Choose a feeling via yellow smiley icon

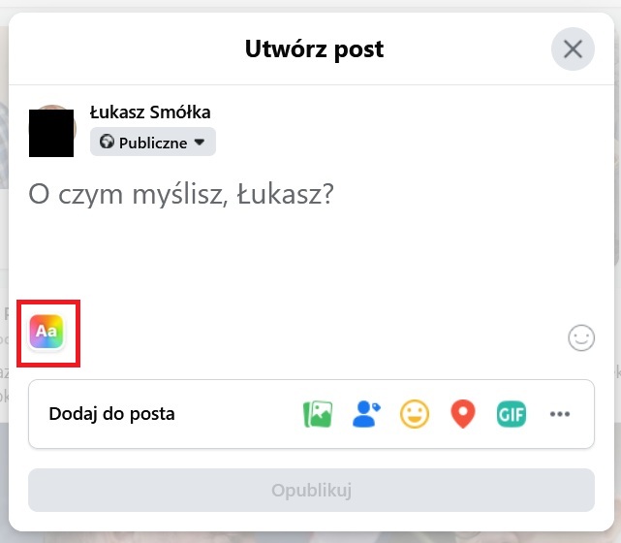click(x=415, y=414)
